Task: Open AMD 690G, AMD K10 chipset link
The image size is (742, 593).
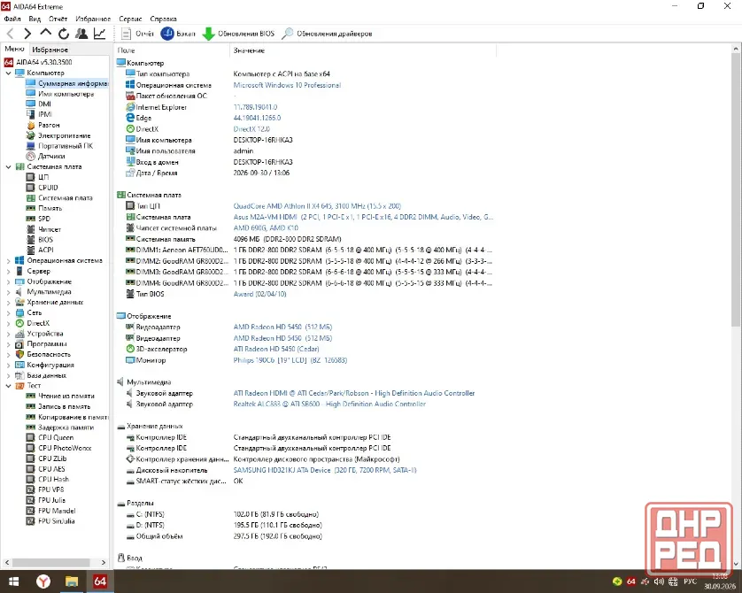Action: point(266,228)
